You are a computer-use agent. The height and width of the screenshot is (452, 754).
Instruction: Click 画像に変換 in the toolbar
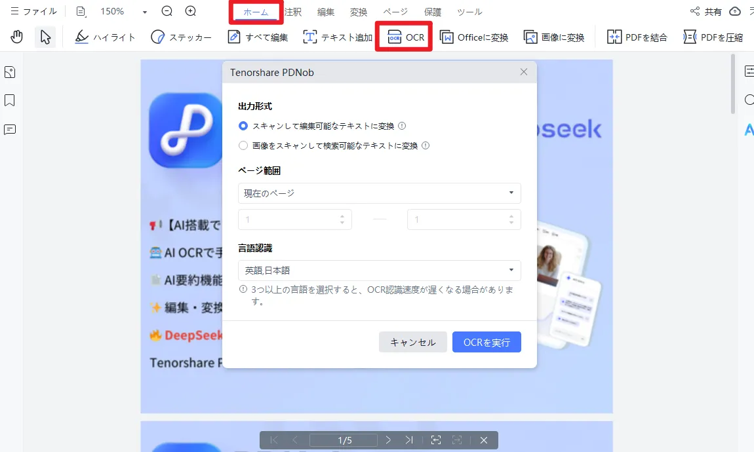[554, 37]
